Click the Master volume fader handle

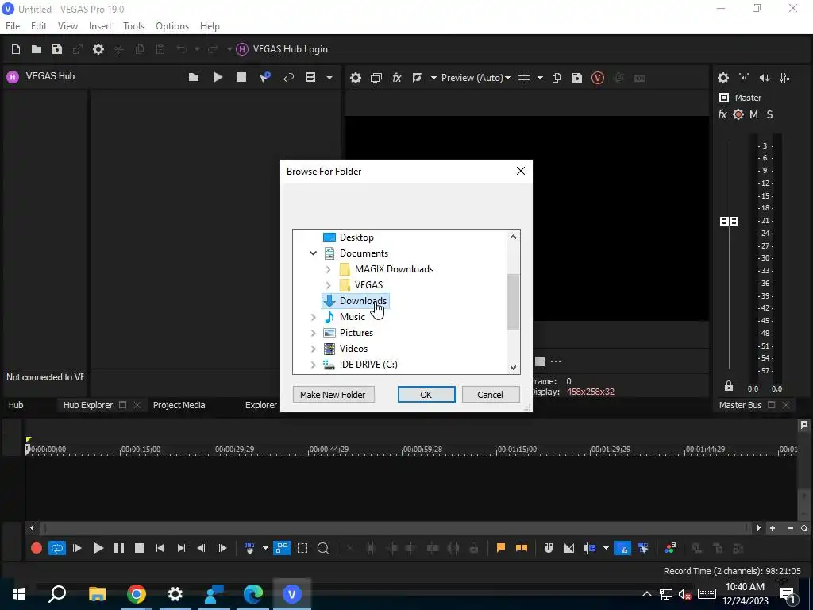(730, 222)
